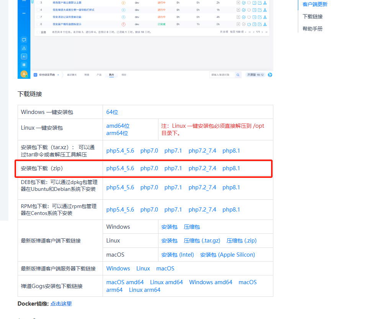This screenshot has width=366, height=319.
Task: Download the RPM package for php7.1
Action: pos(173,210)
